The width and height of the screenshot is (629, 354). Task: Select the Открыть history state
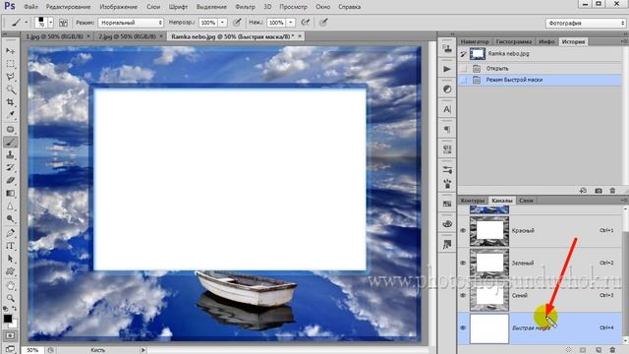coord(540,69)
